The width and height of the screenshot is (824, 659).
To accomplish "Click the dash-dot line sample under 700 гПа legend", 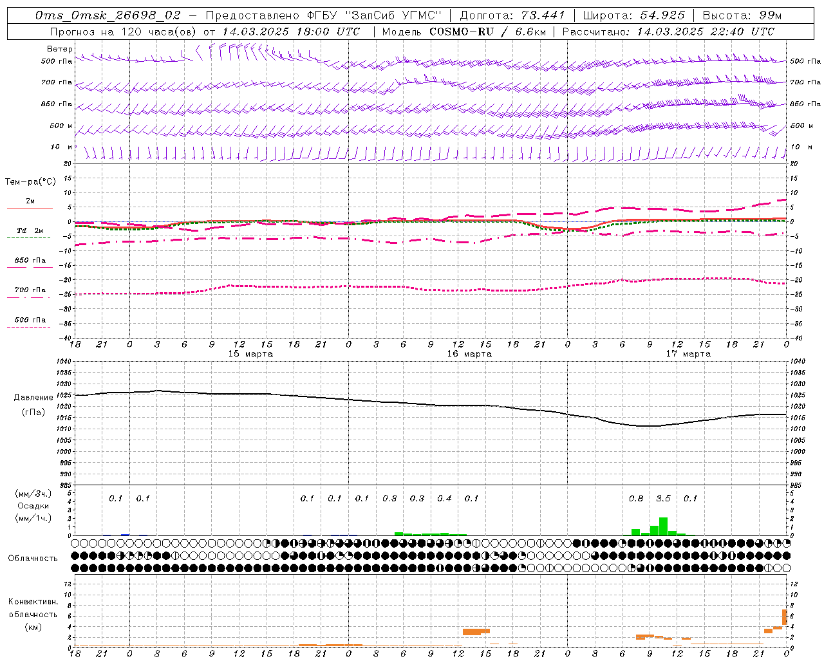I will 30,297.
